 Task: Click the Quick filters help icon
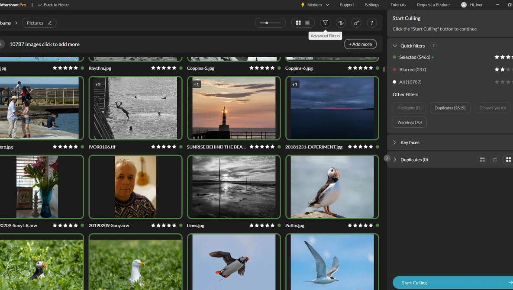[x=433, y=46]
